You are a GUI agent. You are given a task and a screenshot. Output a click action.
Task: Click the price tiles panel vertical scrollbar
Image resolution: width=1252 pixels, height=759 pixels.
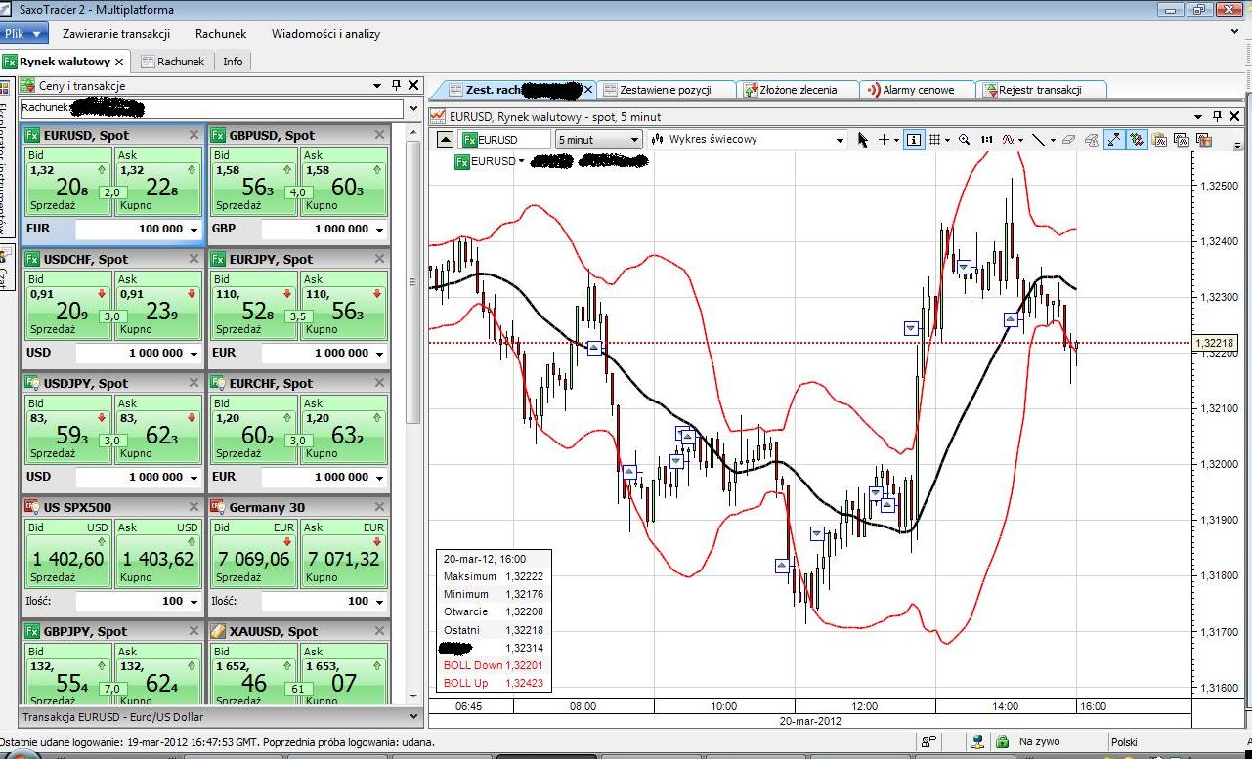pos(412,283)
